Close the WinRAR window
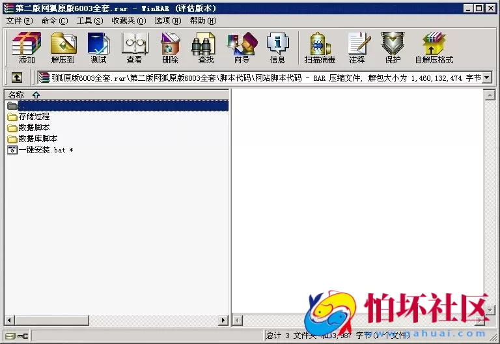The width and height of the screenshot is (500, 344). pyautogui.click(x=491, y=8)
